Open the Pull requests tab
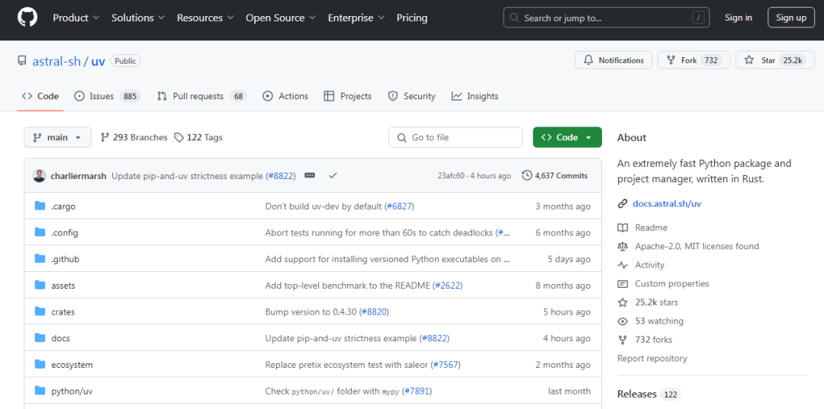 pyautogui.click(x=201, y=96)
